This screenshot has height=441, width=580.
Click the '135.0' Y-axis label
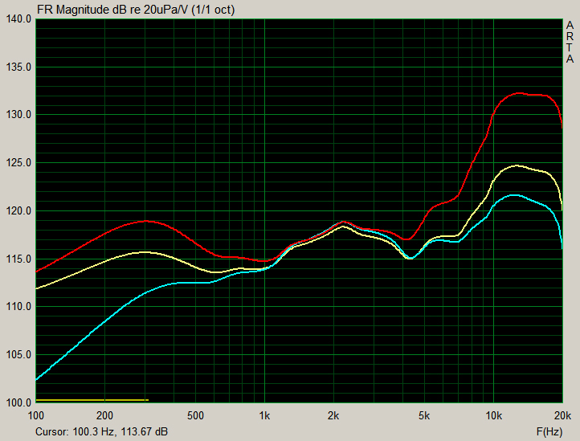click(18, 67)
